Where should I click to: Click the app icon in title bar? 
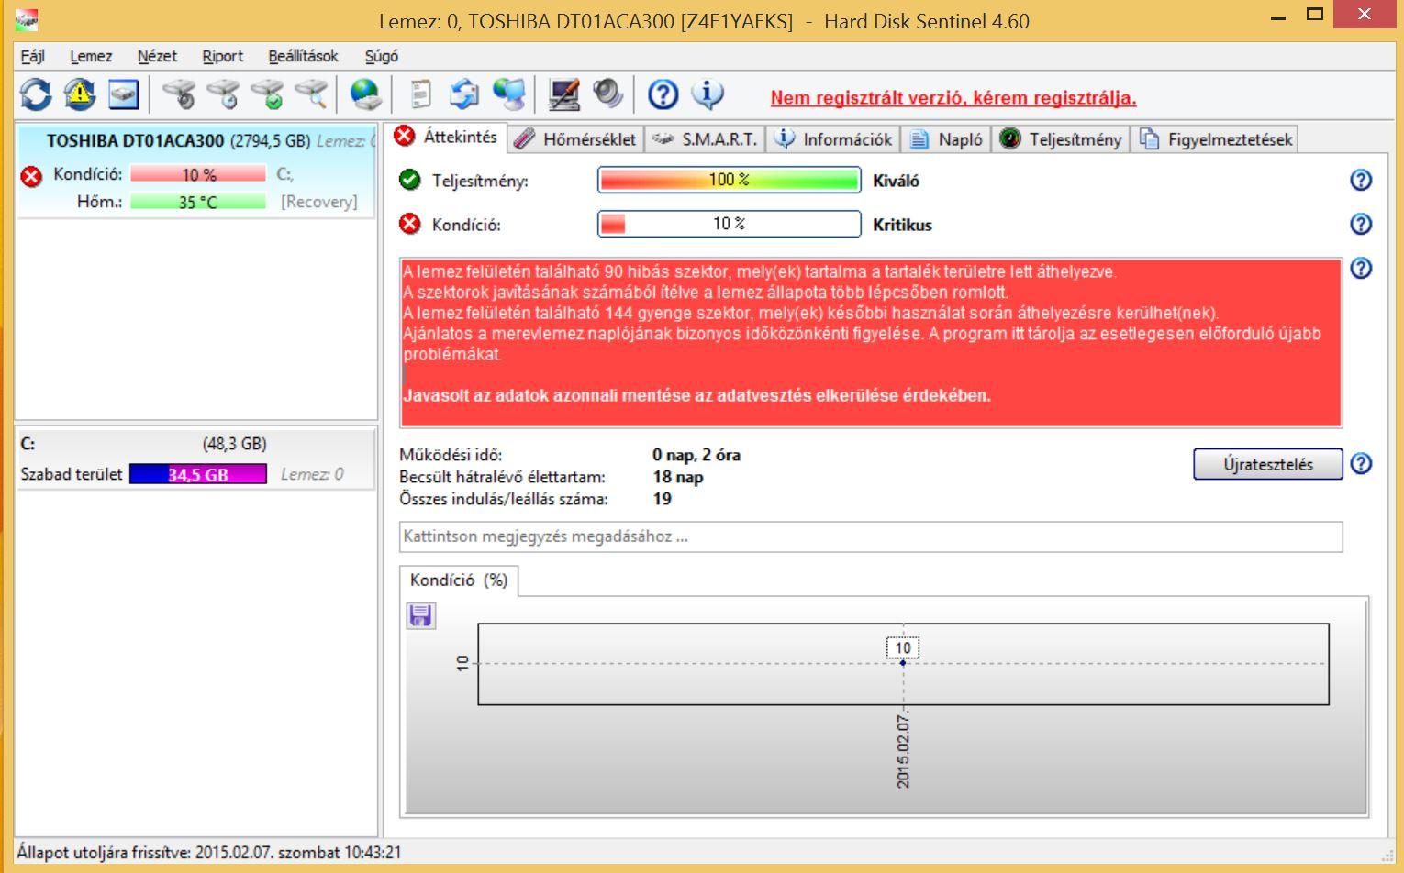(x=27, y=18)
